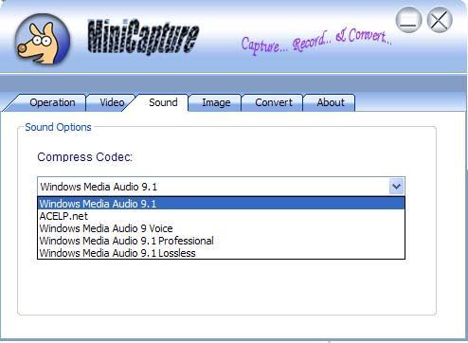468x343 pixels.
Task: Click the MiniCapture title text
Action: click(x=143, y=37)
